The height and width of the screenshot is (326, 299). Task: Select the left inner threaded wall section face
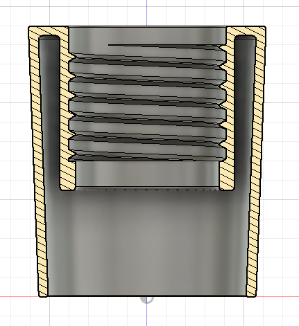[65, 138]
